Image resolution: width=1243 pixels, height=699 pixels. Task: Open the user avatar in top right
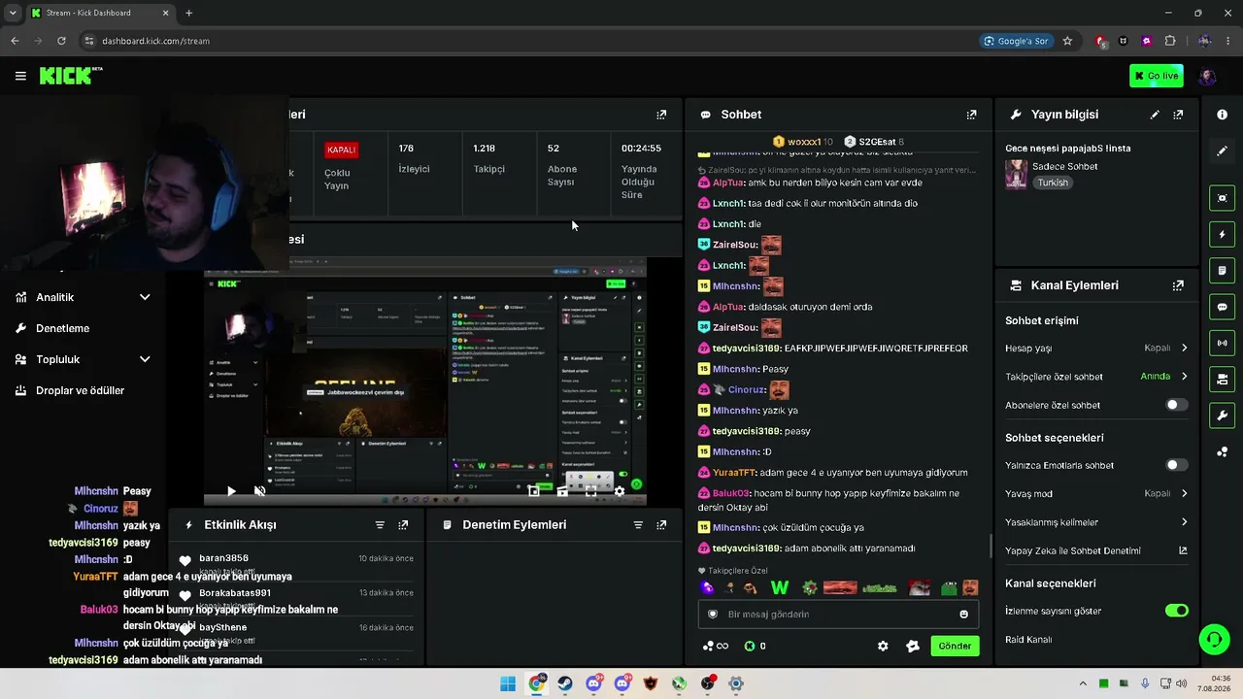pos(1207,76)
